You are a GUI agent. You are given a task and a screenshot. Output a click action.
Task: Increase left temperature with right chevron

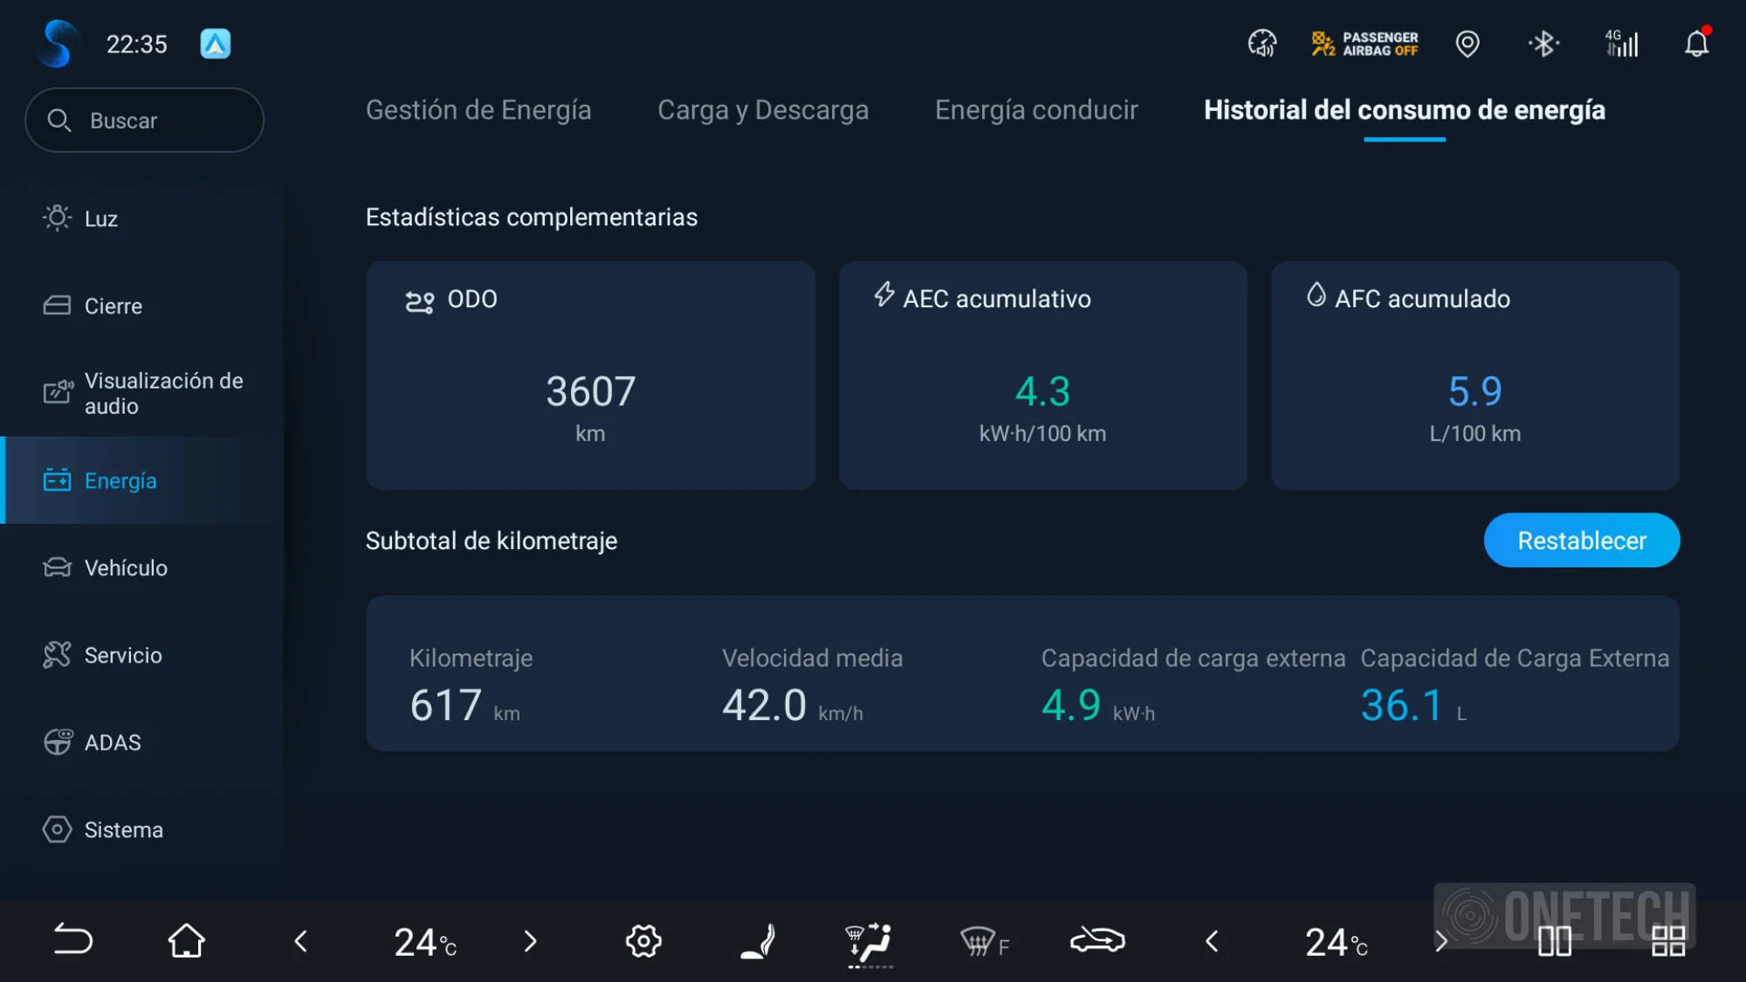530,941
